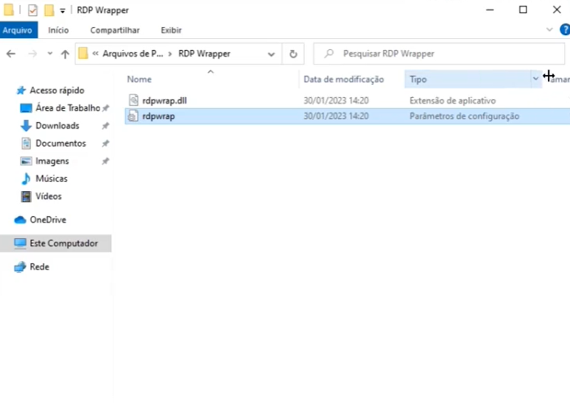Viewport: 570px width, 403px height.
Task: Open Acesso rápido in the navigation pane
Action: (x=57, y=90)
